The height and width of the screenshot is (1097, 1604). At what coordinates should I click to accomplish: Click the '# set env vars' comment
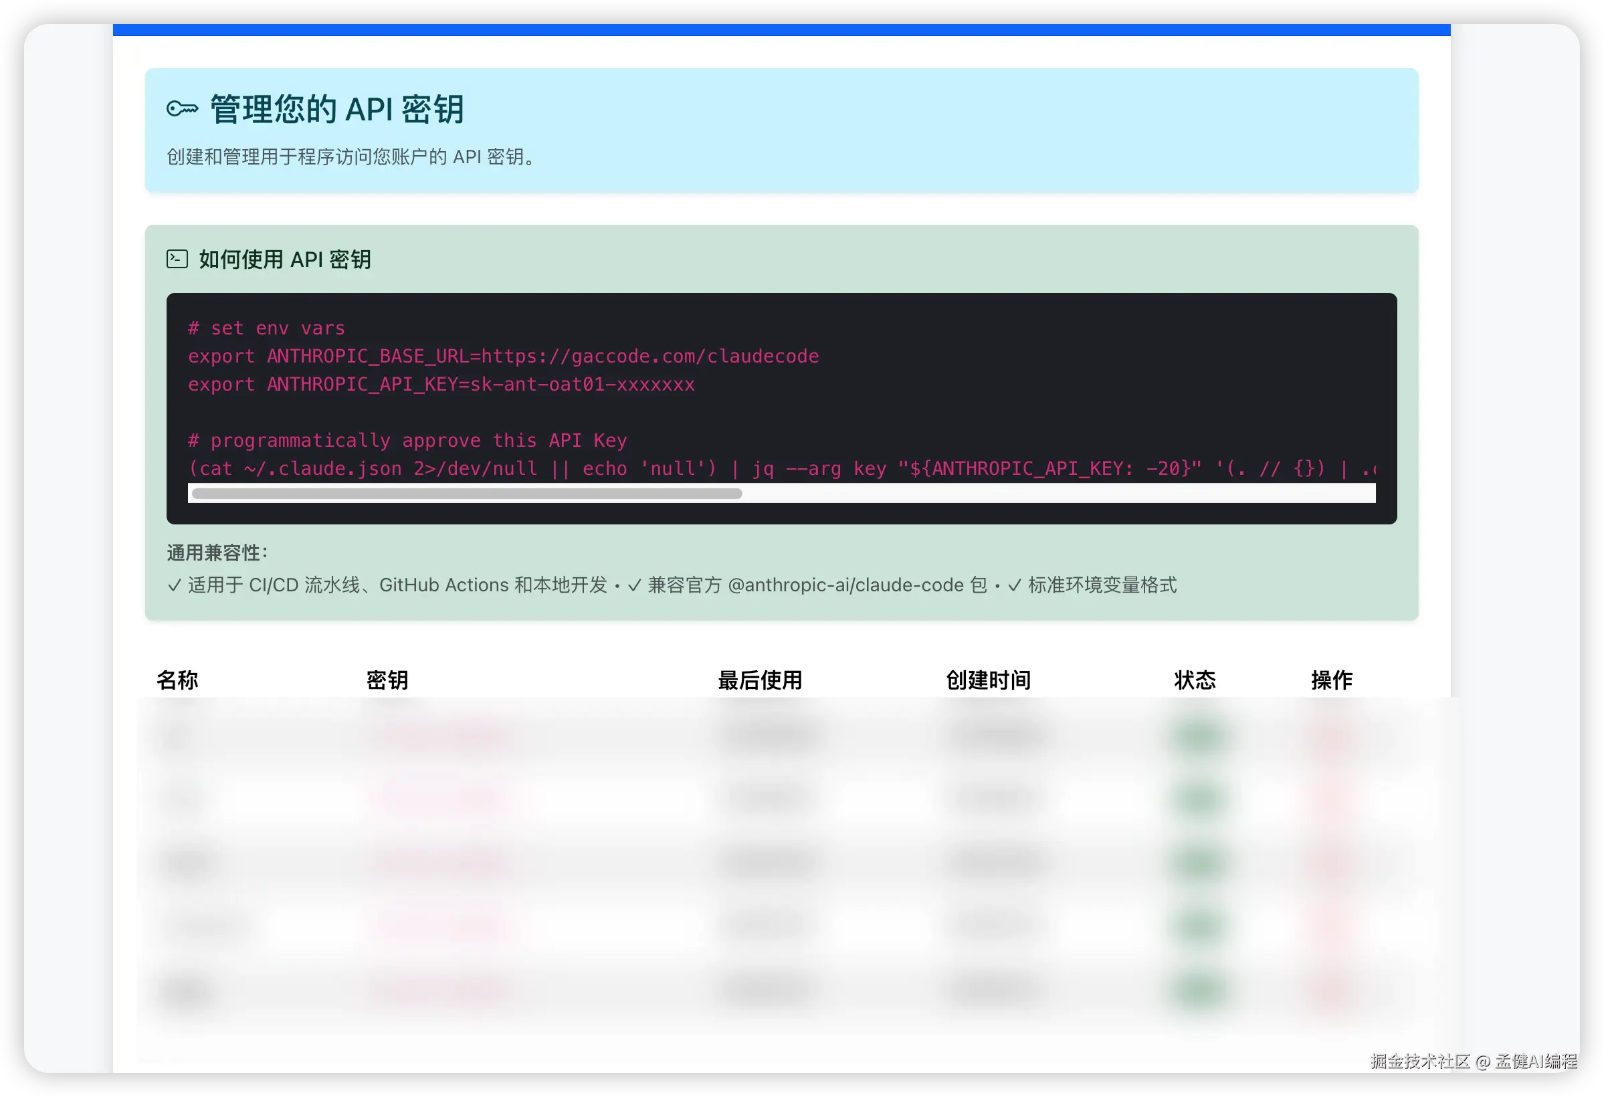pyautogui.click(x=266, y=328)
